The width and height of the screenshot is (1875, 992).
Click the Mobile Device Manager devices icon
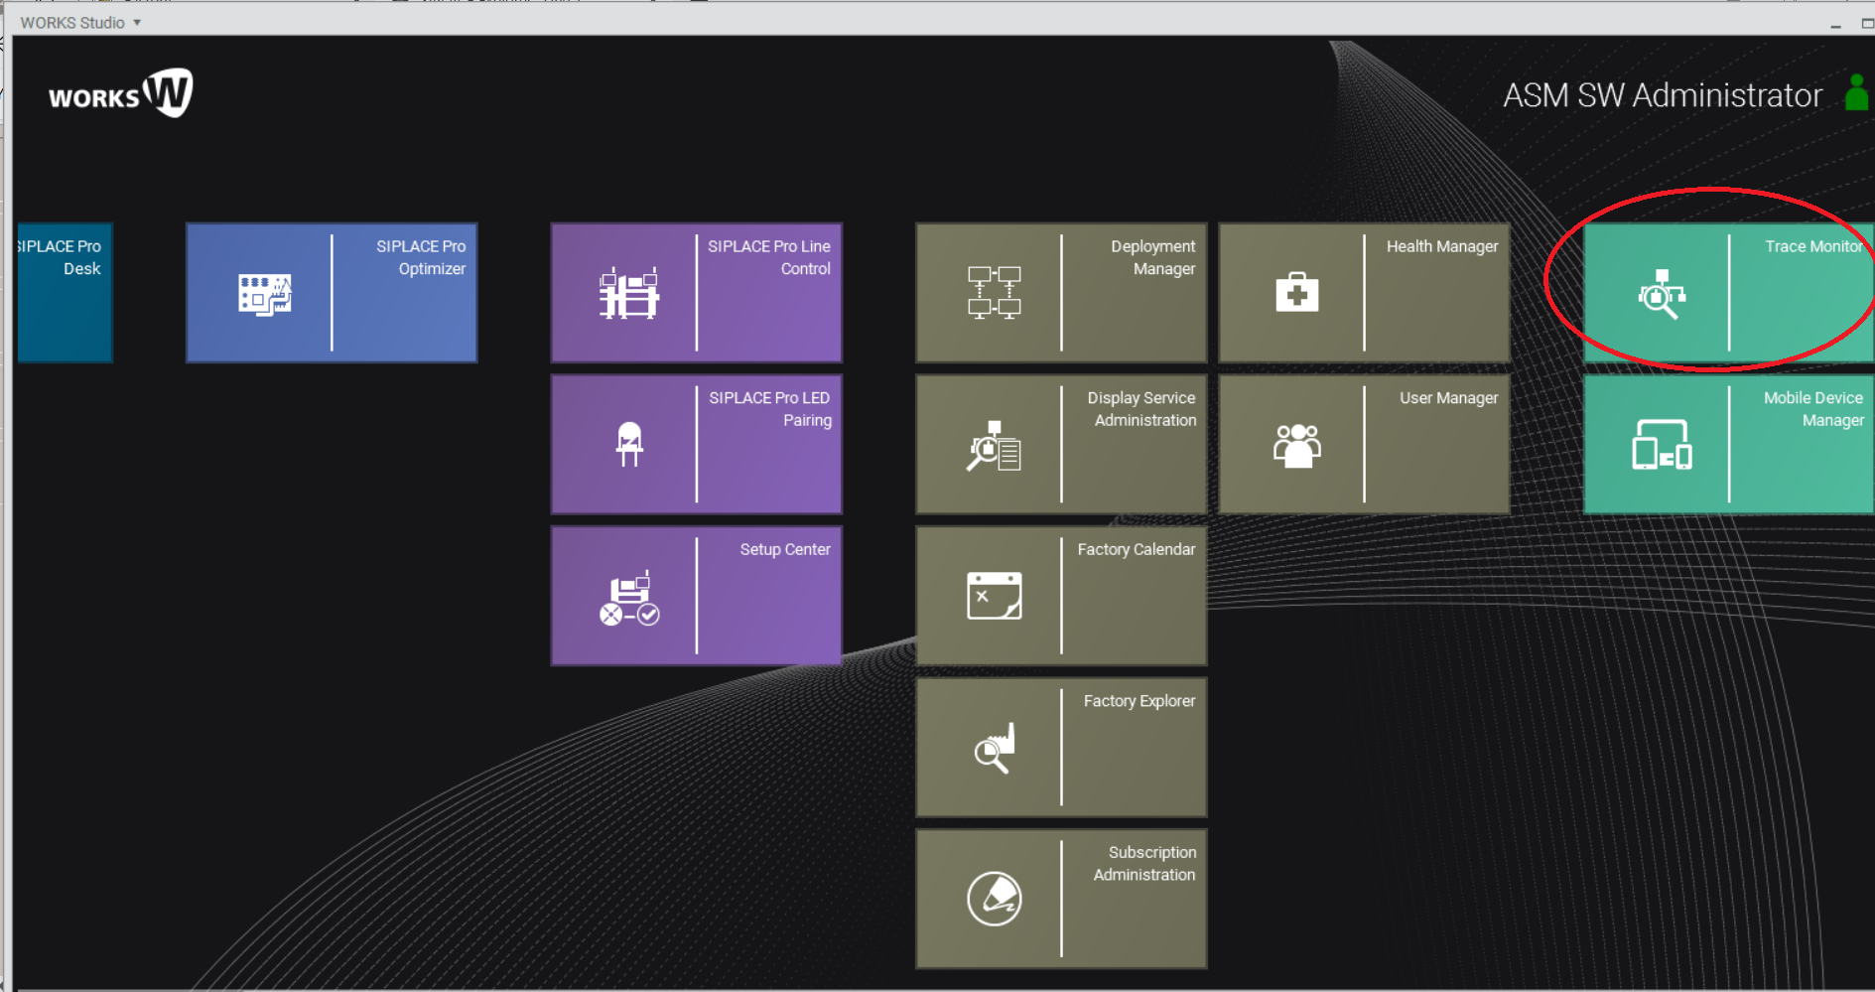(x=1662, y=445)
